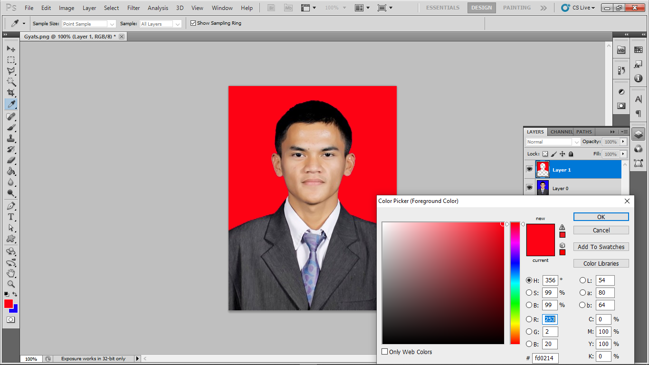649x365 pixels.
Task: Select the Clone Stamp tool
Action: coord(11,138)
